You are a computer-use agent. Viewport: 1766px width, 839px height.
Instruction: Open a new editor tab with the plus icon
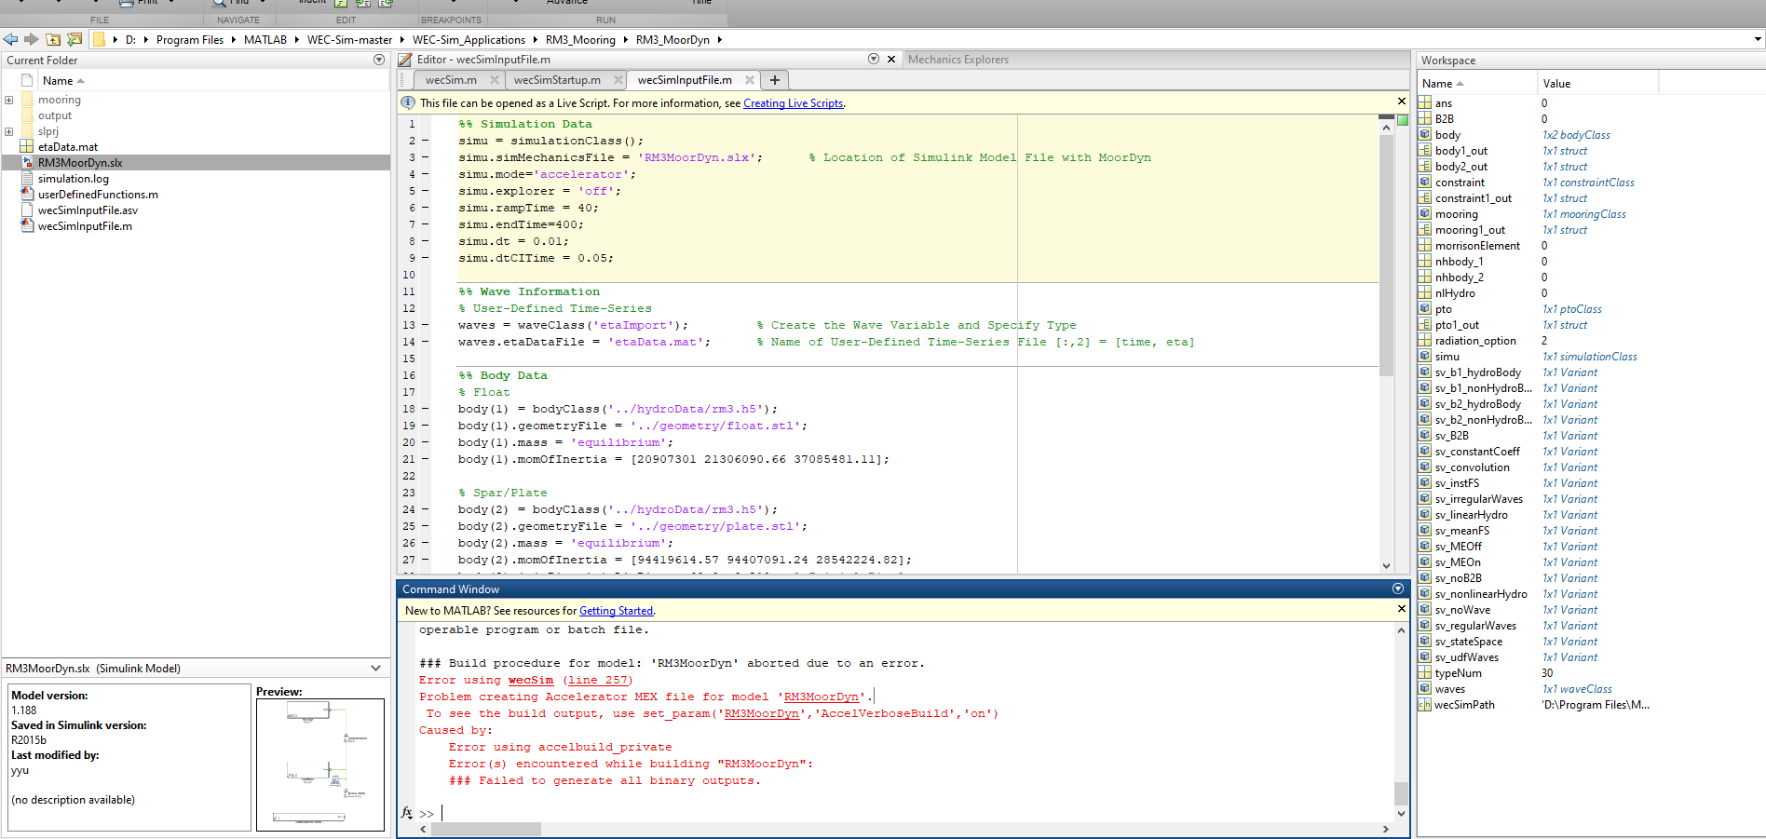click(x=774, y=80)
